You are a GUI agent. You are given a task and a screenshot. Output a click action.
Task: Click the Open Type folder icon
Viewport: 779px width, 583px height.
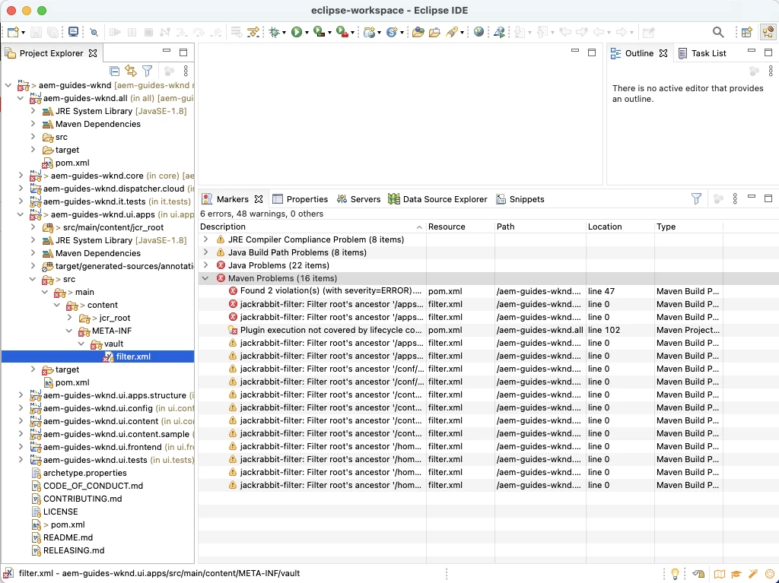point(418,32)
